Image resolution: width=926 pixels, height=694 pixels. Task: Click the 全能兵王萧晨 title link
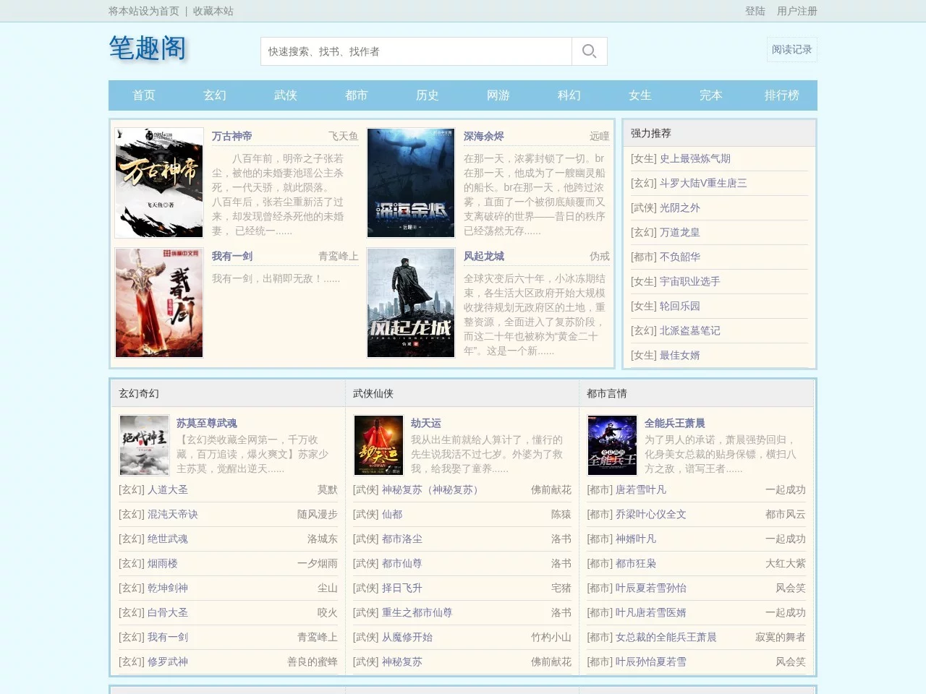pyautogui.click(x=675, y=423)
